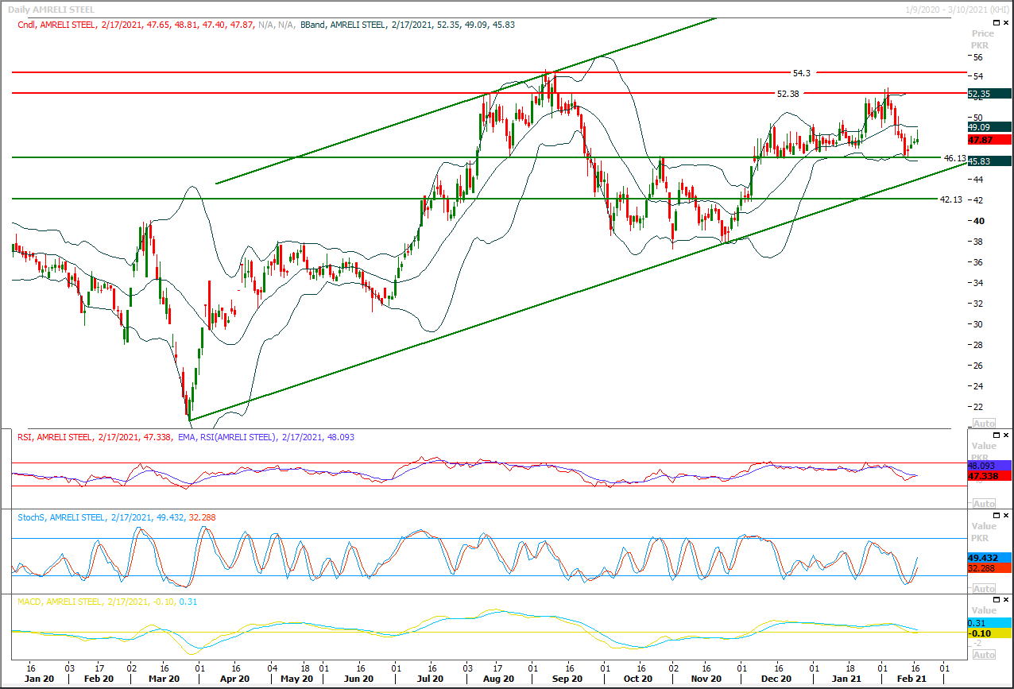1014x689 pixels.
Task: Click the blue 49.432 StochS value tag
Action: [989, 558]
